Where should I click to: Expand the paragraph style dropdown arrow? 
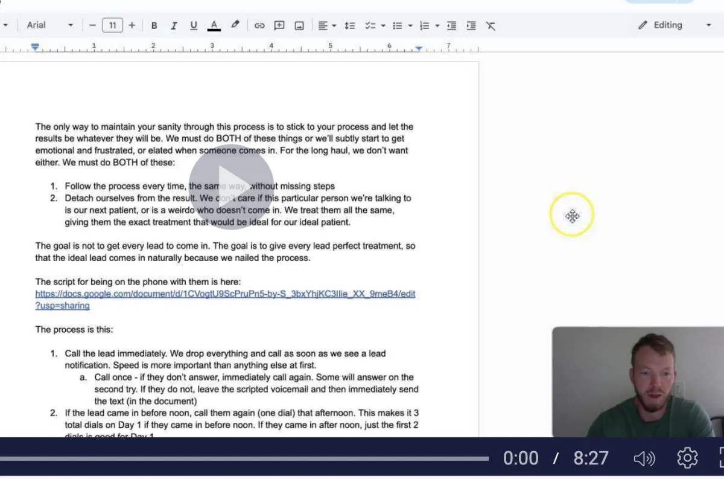coord(5,25)
